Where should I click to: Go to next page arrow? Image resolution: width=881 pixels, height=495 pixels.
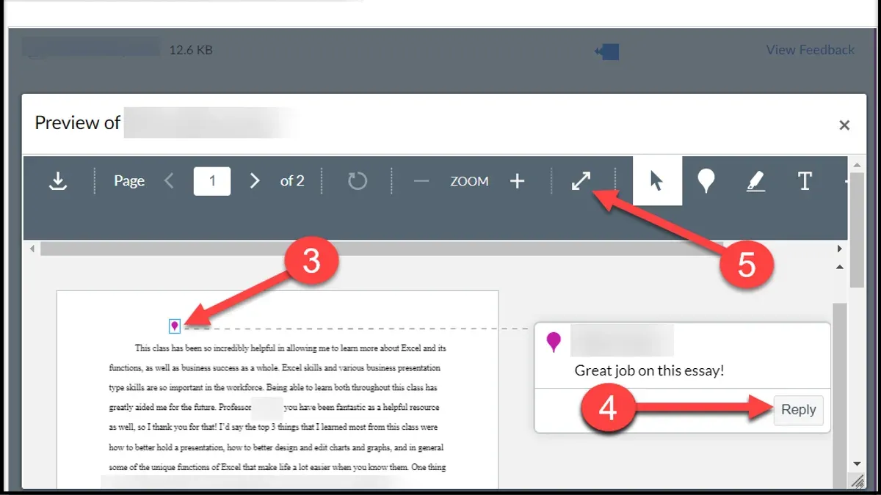point(255,180)
